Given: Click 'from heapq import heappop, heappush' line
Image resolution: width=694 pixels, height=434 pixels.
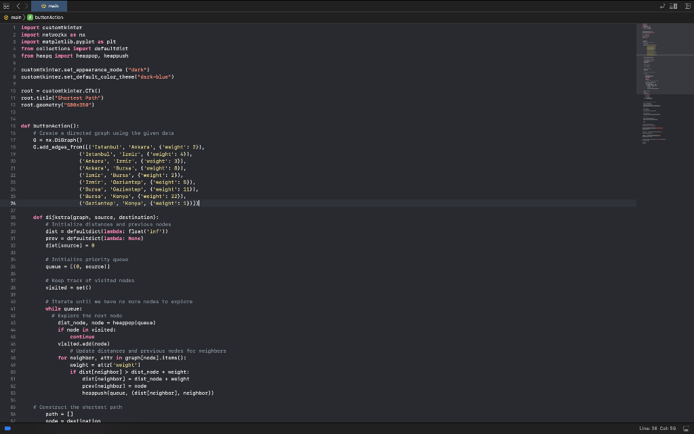Looking at the screenshot, I should pos(75,56).
